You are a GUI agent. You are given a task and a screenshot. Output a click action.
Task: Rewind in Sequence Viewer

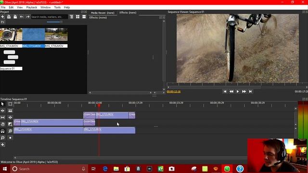point(231,91)
